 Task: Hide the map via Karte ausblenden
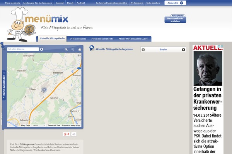[x=4, y=85]
